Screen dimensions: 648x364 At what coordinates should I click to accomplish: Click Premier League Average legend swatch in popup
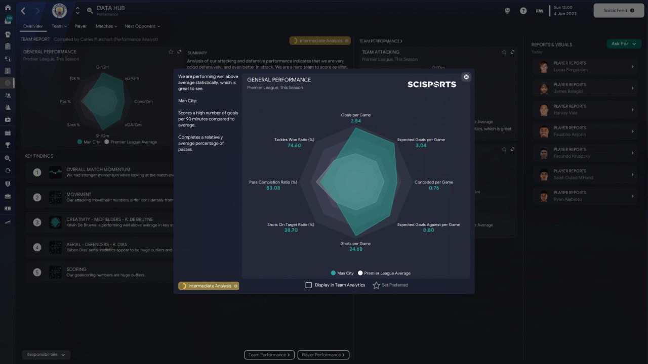[x=360, y=273]
